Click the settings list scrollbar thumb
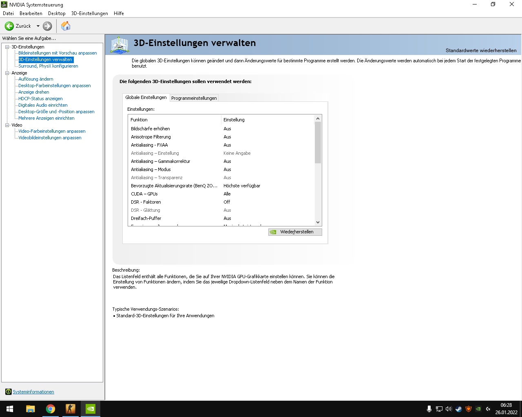 coord(318,143)
